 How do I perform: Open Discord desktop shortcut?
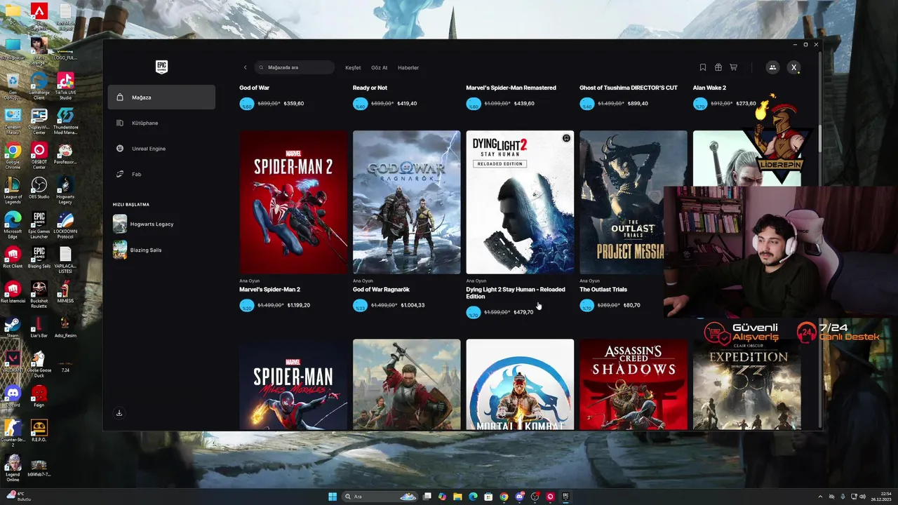click(x=13, y=397)
